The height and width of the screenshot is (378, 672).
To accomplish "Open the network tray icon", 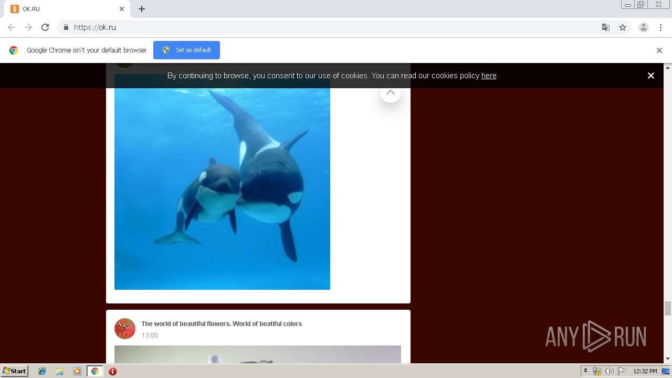I will click(597, 371).
